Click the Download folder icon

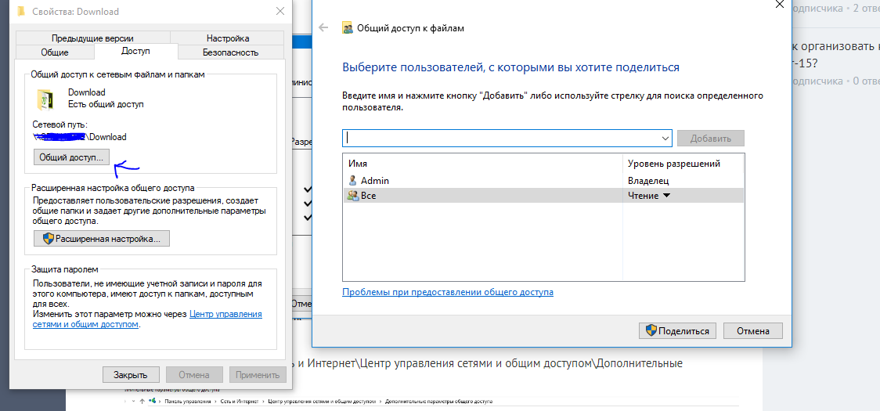[x=45, y=99]
